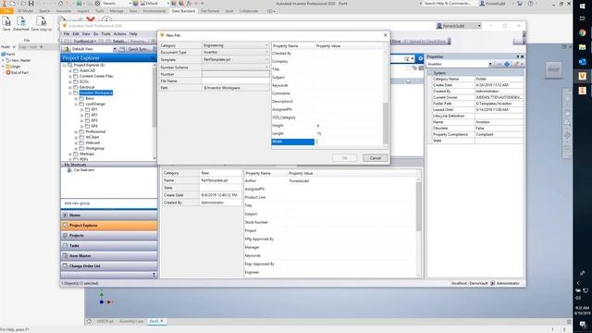Open the Default View dropdown in Vault
592x333 pixels.
click(115, 49)
